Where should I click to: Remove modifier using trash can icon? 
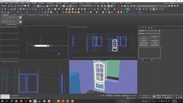tap(152, 60)
